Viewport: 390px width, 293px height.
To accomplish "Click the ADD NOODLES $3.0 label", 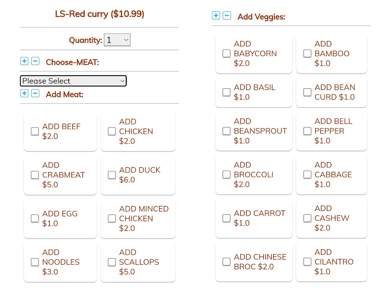I will click(x=61, y=262).
